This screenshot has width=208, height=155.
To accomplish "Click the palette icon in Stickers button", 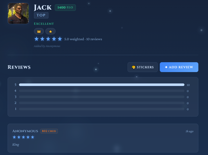I will [x=133, y=67].
